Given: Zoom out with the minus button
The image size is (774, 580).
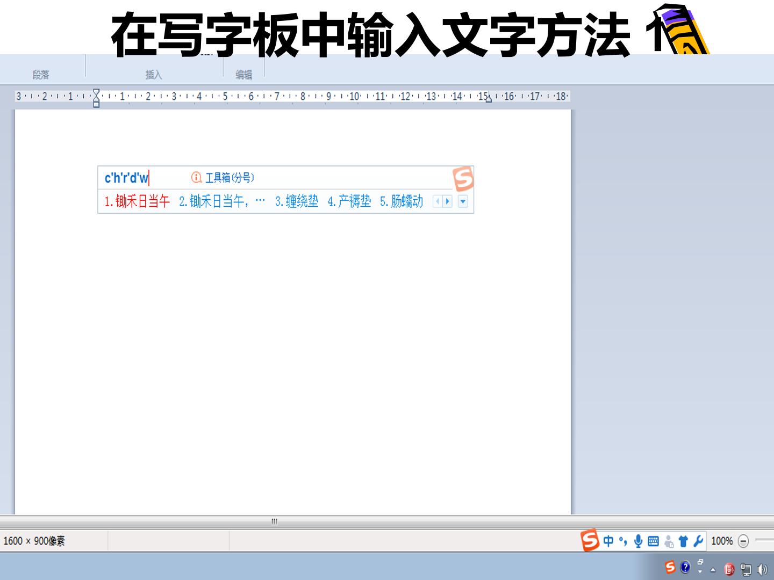Looking at the screenshot, I should 743,541.
